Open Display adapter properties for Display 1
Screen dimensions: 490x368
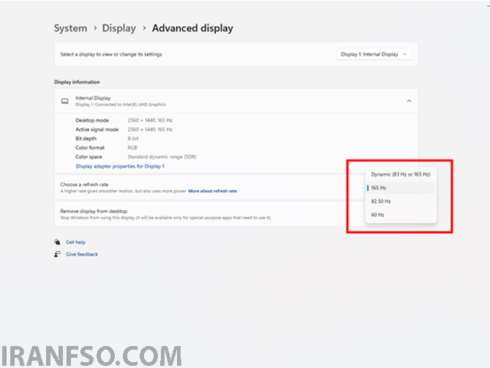coord(120,166)
